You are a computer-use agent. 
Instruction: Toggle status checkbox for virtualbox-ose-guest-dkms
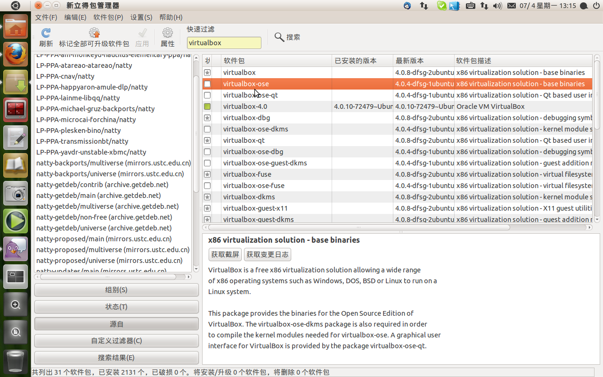coord(207,163)
